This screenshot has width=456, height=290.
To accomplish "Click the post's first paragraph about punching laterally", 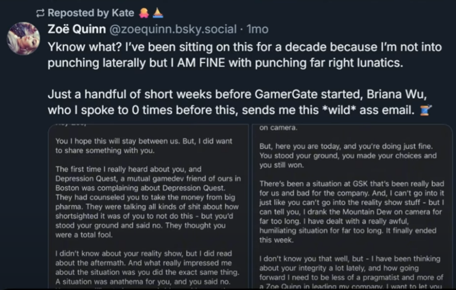I will pos(245,55).
